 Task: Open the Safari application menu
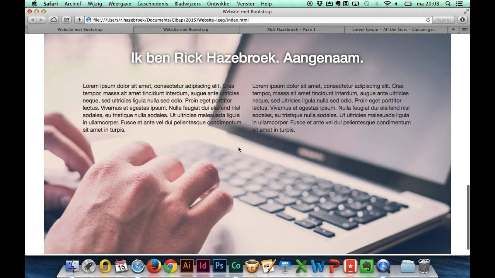pyautogui.click(x=51, y=3)
